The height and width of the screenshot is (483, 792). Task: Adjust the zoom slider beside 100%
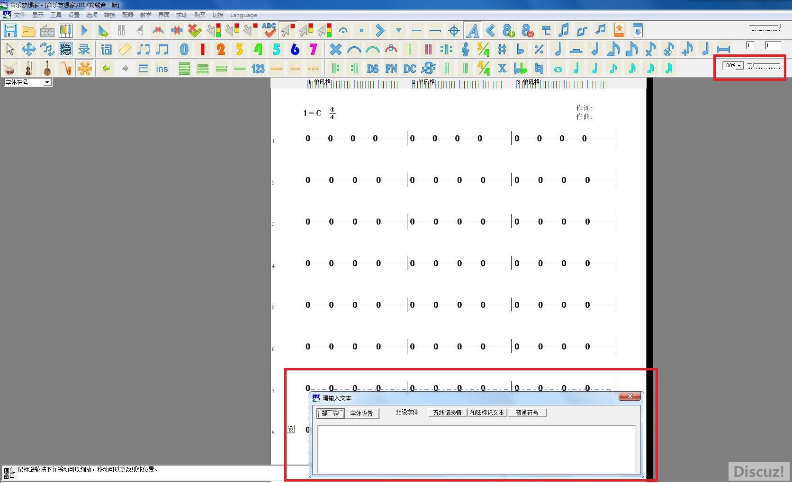coord(764,65)
